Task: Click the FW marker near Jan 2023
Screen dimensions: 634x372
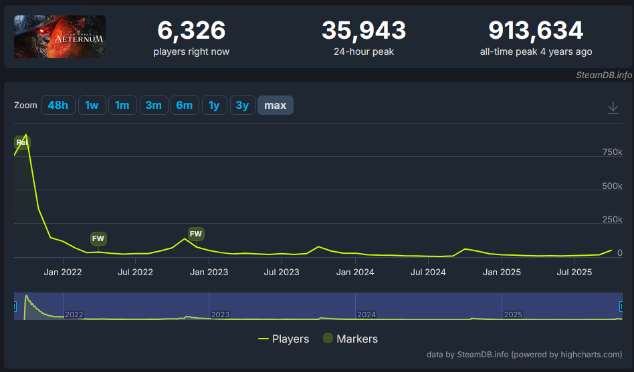Action: click(x=196, y=234)
